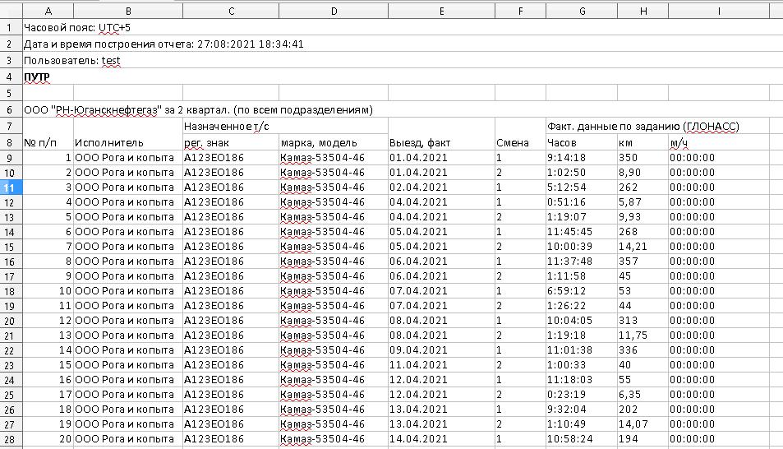Click the row 20 header

[x=11, y=320]
